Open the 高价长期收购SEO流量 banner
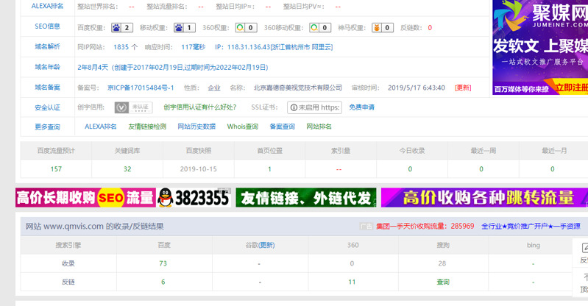This screenshot has height=306, width=588. pyautogui.click(x=85, y=198)
